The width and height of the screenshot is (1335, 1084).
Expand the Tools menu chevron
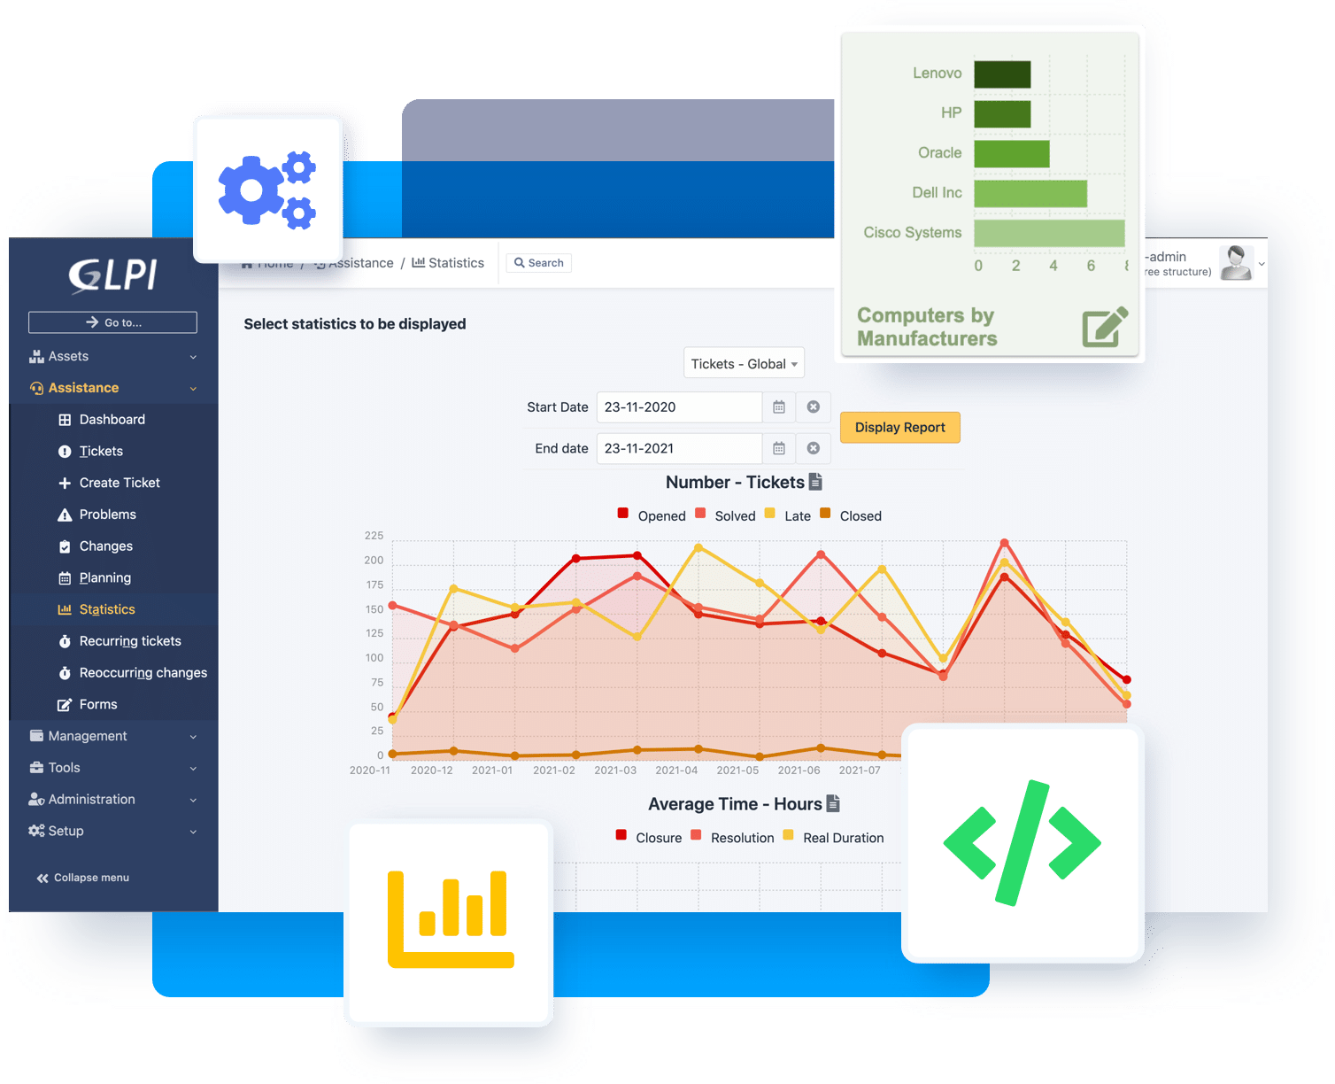click(193, 769)
